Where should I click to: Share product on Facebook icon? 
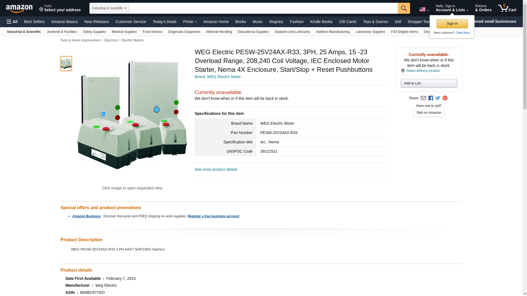431,98
